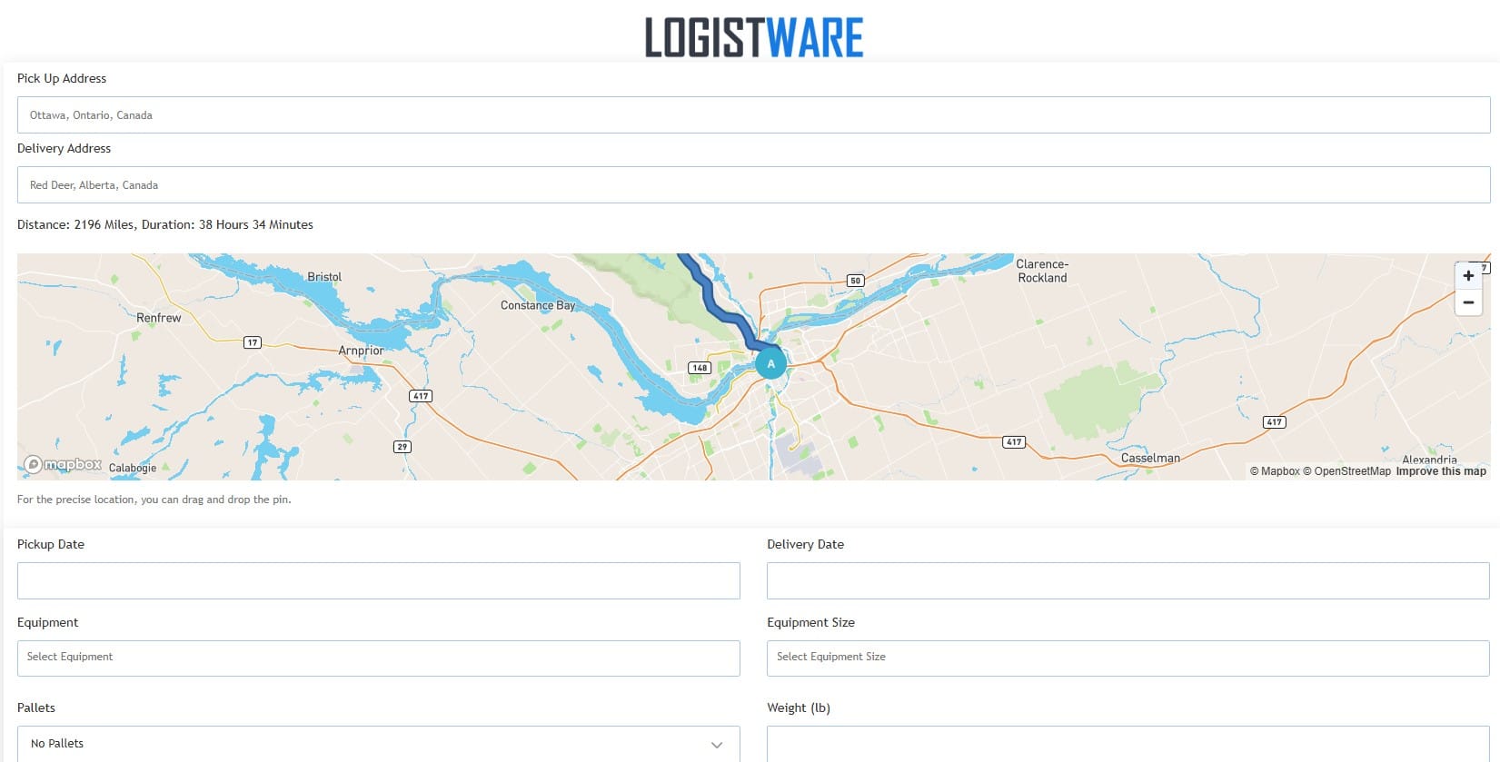Expand the Select Equipment Size dropdown
Image resolution: width=1500 pixels, height=762 pixels.
[x=1127, y=658]
